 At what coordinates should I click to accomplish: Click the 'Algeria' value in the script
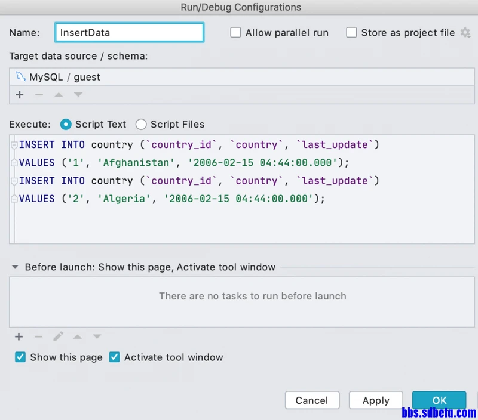[124, 199]
